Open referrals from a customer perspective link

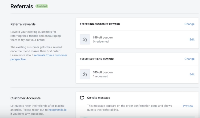pyautogui.click(x=39, y=57)
